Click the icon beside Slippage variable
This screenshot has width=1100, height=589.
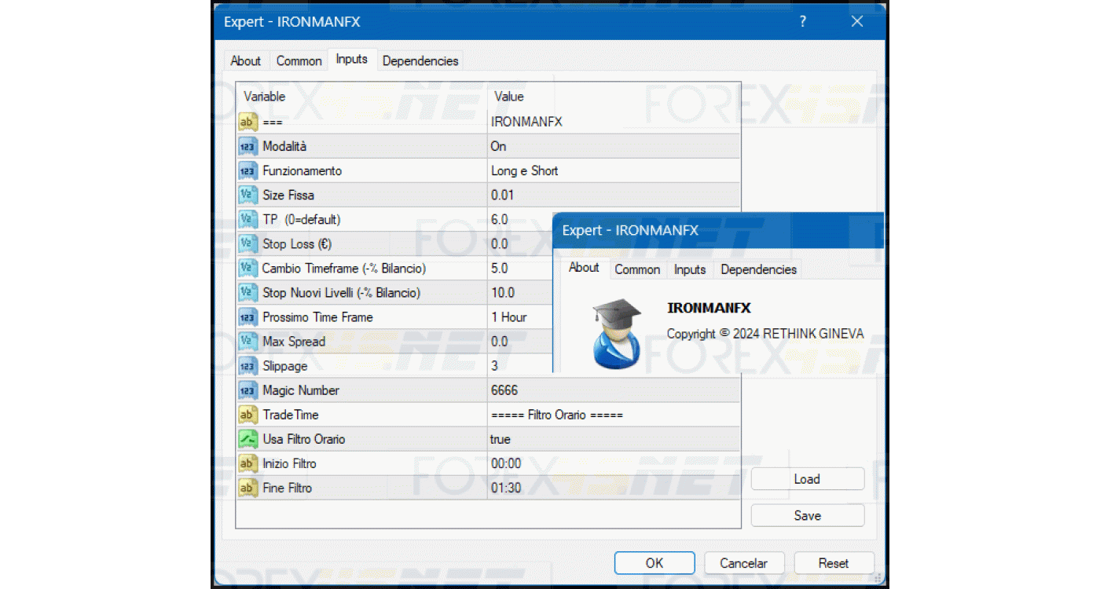click(247, 366)
